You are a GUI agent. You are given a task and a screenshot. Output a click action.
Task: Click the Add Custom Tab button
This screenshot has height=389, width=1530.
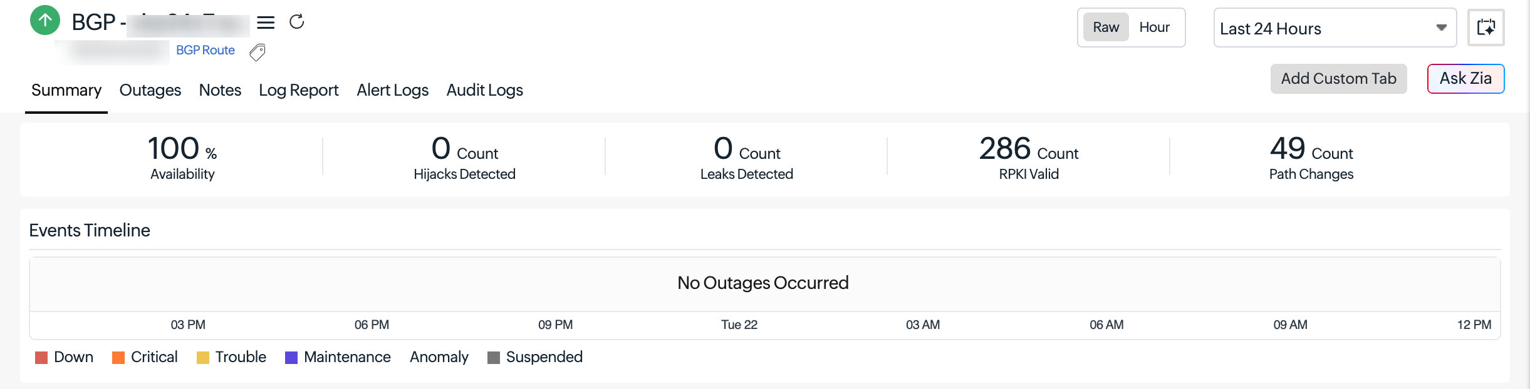coord(1338,79)
